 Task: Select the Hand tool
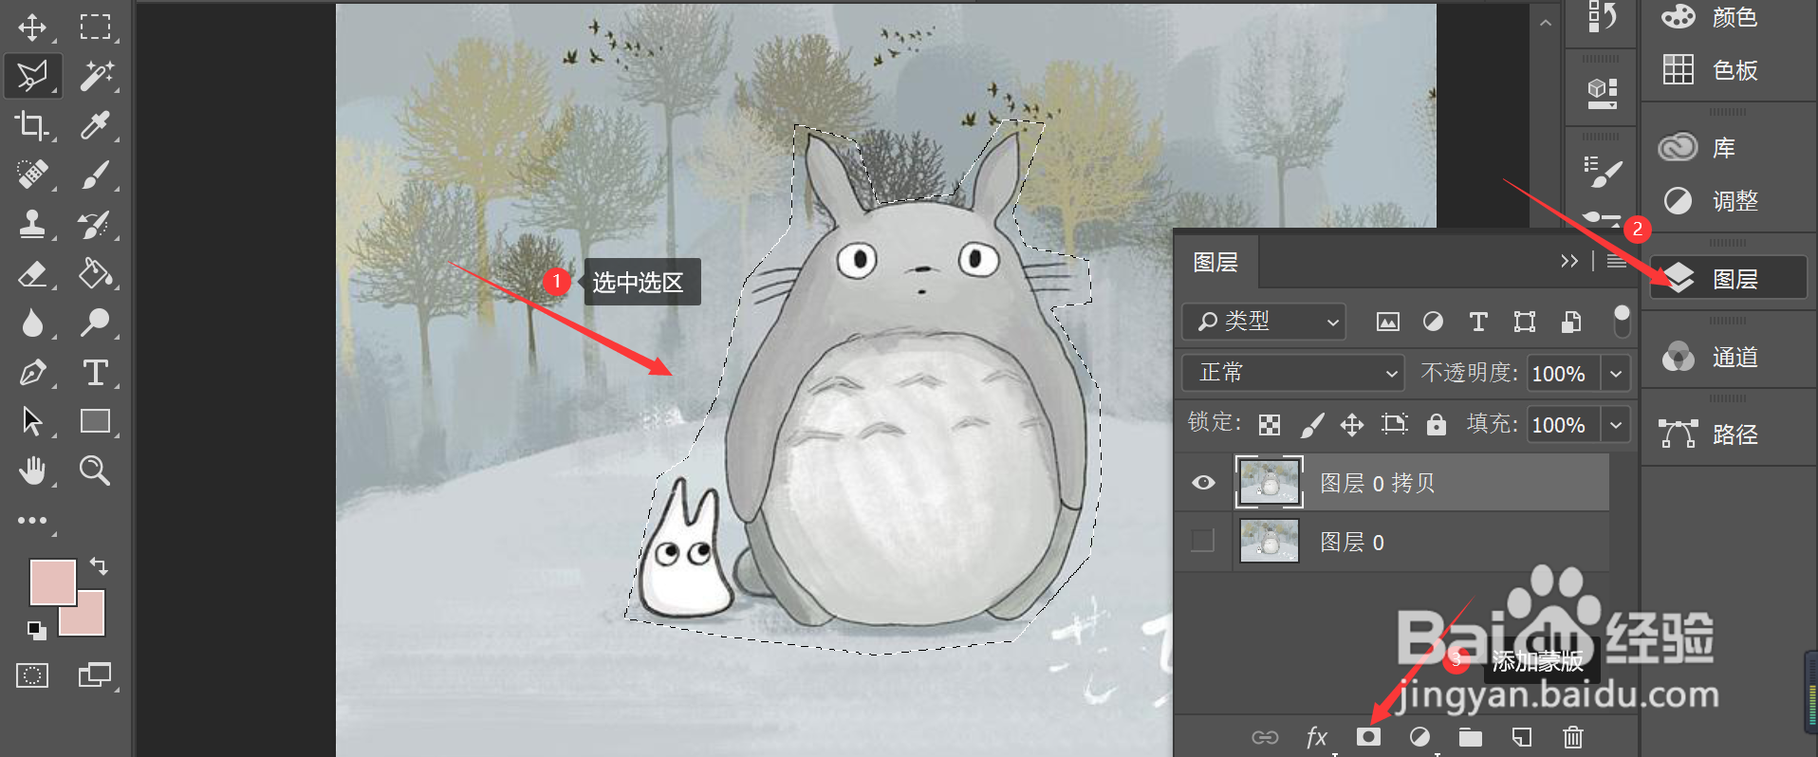click(32, 470)
